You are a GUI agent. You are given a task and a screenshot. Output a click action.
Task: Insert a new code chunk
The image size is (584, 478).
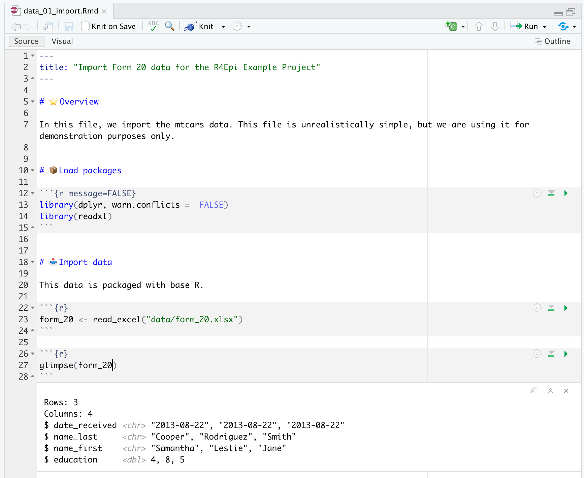451,26
